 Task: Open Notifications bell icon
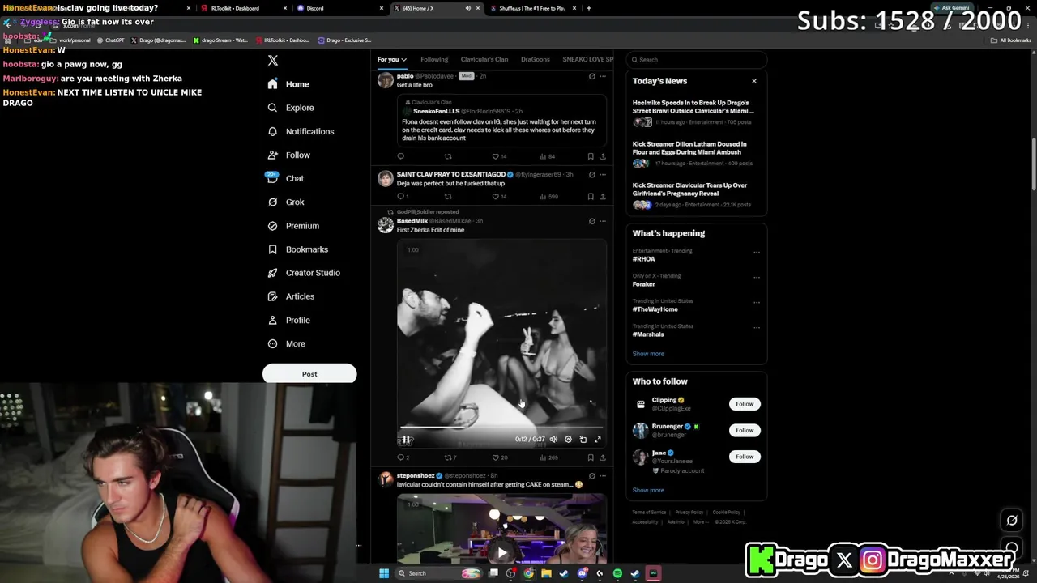coord(273,131)
